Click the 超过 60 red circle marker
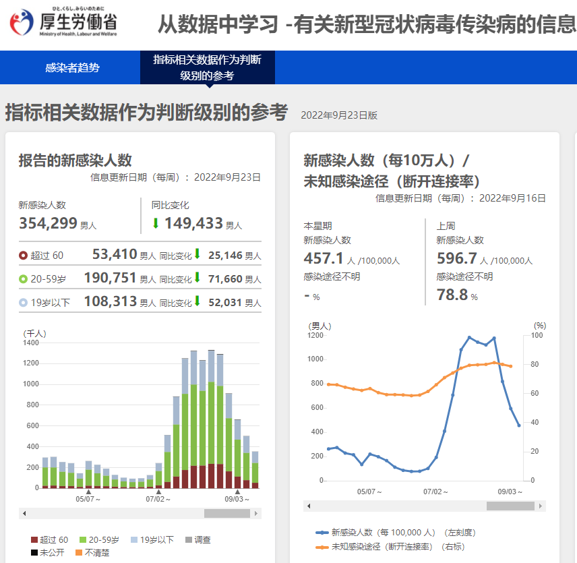Viewport: 577px width, 563px height. pos(23,256)
